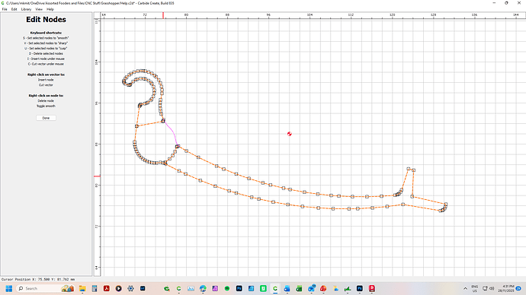Click the red and white origin marker
This screenshot has width=526, height=295.
click(290, 134)
